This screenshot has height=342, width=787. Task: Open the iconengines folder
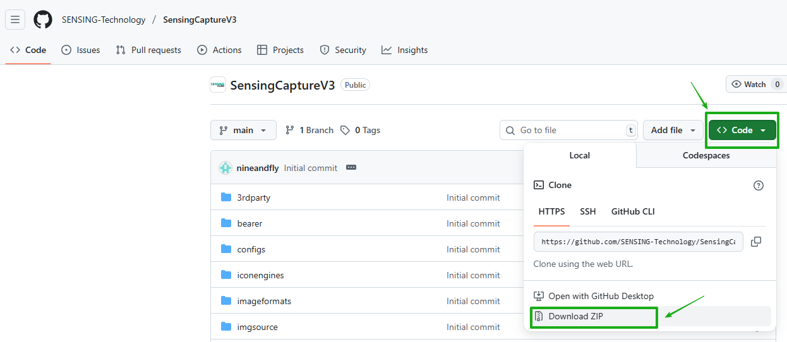261,275
